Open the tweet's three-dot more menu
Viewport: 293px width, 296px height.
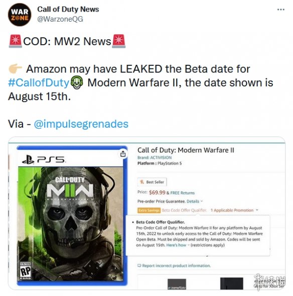281,10
